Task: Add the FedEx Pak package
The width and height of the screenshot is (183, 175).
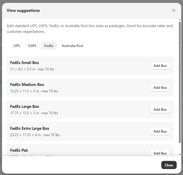Action: [x=160, y=153]
